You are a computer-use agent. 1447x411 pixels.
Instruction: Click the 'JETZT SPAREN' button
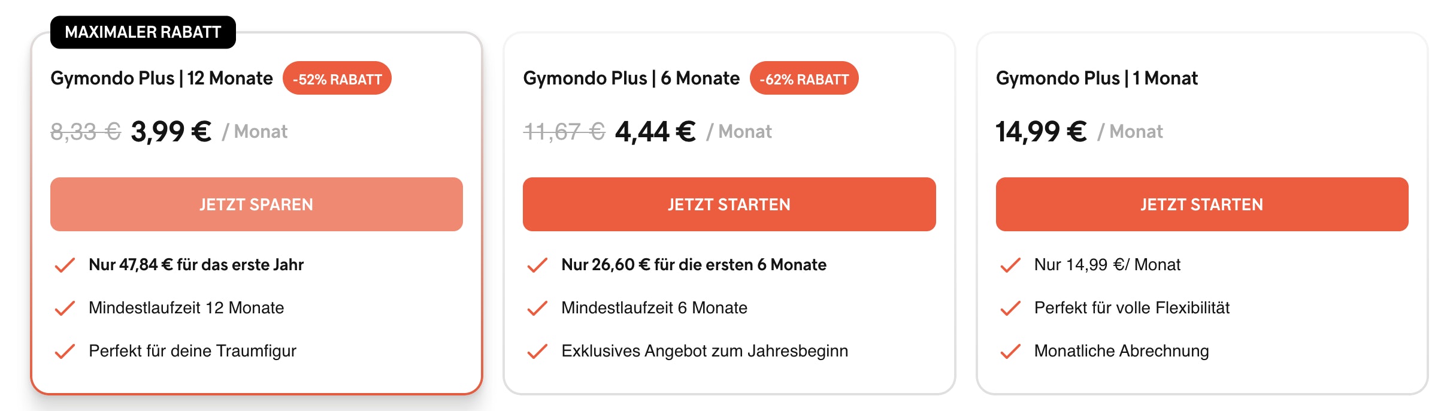tap(256, 204)
